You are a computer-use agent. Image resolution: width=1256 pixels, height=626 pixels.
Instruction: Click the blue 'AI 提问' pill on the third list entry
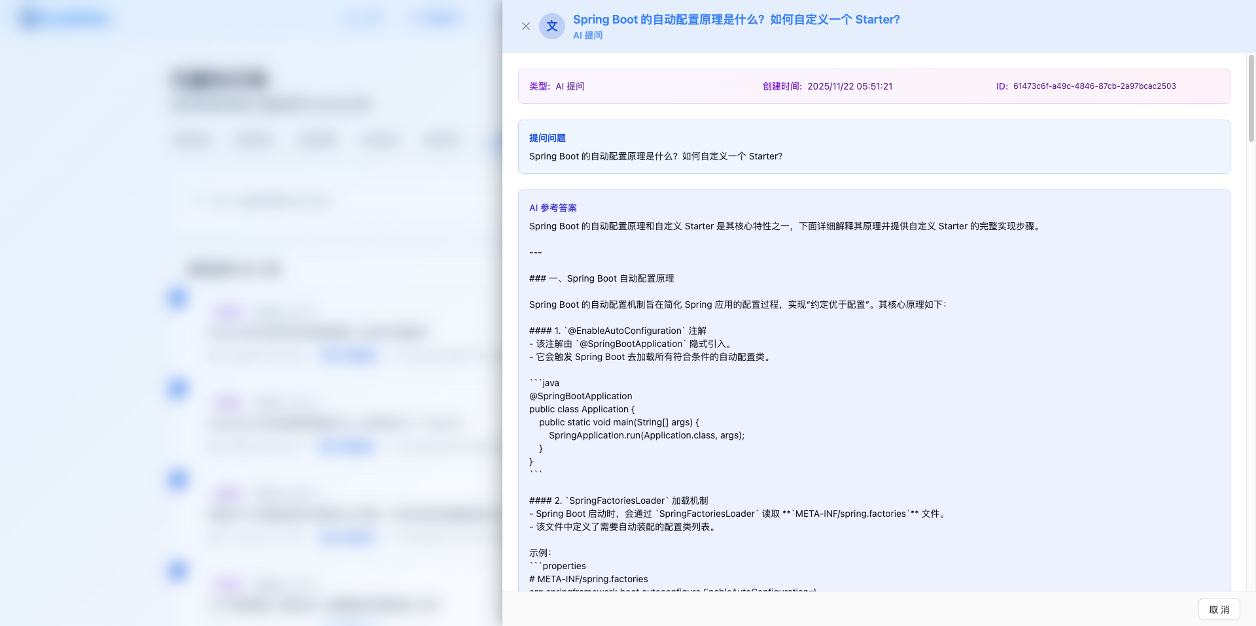pyautogui.click(x=347, y=537)
